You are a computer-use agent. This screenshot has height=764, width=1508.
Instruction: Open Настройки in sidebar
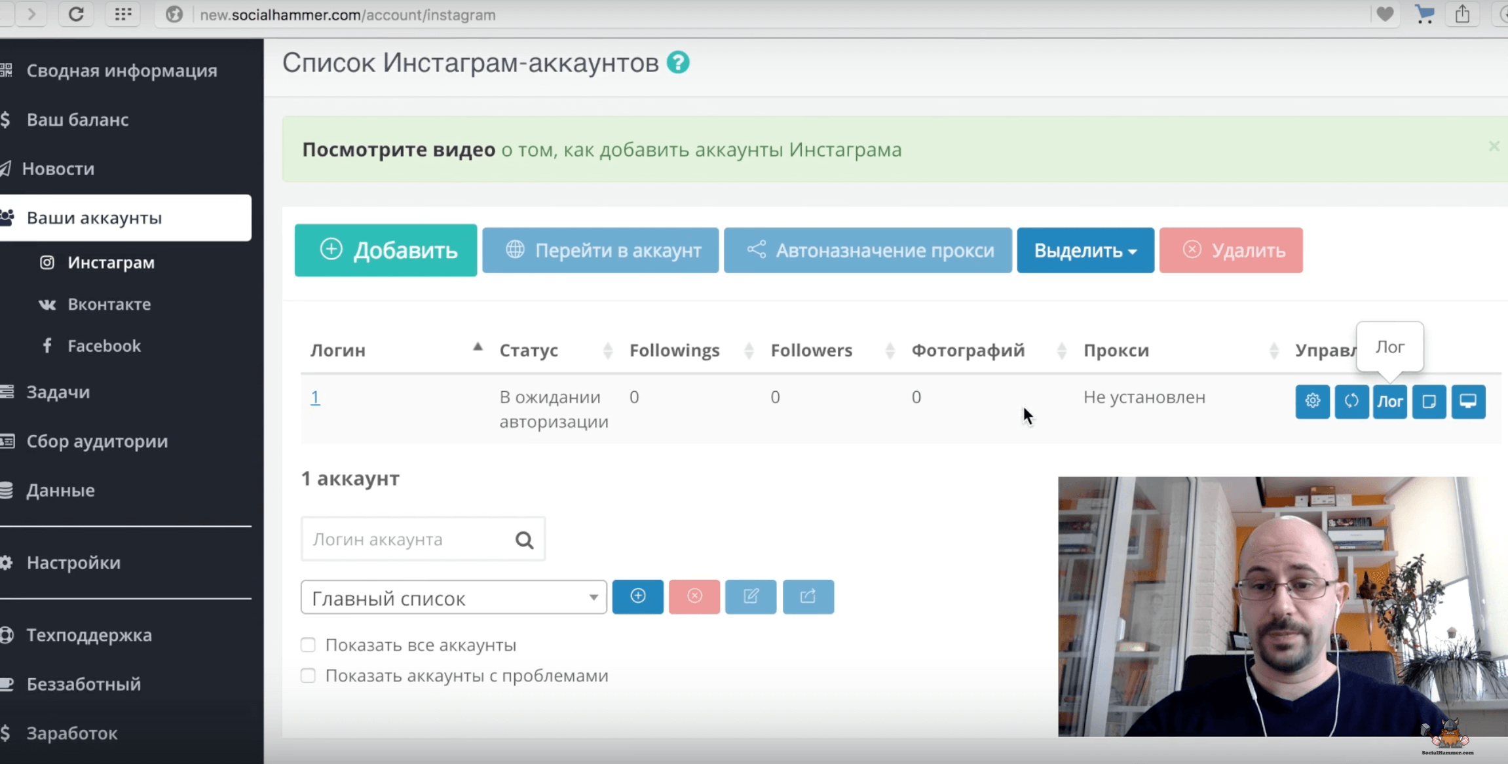73,562
